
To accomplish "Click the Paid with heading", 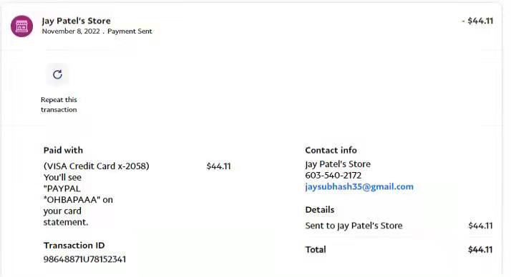I will click(x=63, y=150).
